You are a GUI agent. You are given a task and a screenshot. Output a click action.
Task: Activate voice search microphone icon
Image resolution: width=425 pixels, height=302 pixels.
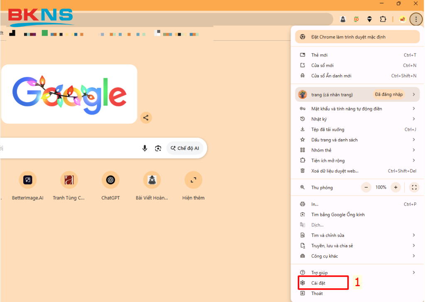[x=144, y=148]
